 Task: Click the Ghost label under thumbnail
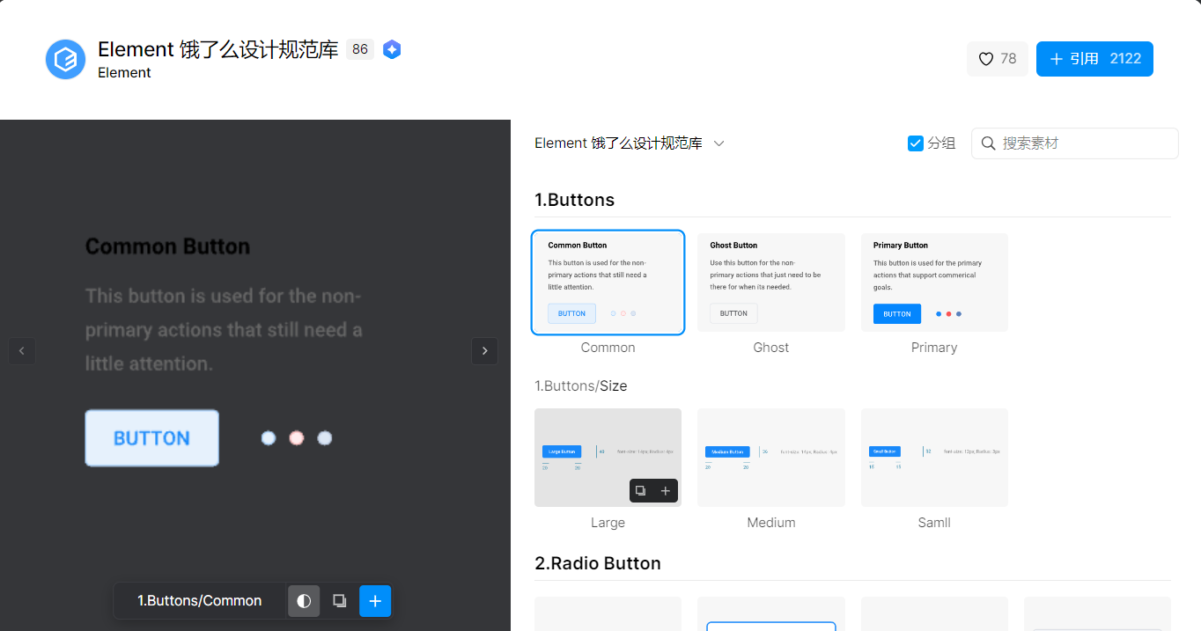771,348
